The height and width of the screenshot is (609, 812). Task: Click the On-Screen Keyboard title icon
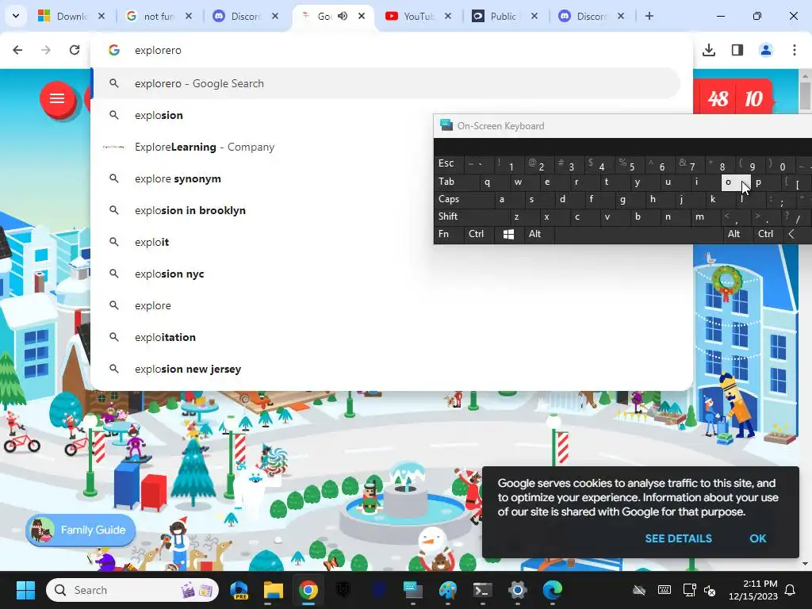pyautogui.click(x=446, y=125)
